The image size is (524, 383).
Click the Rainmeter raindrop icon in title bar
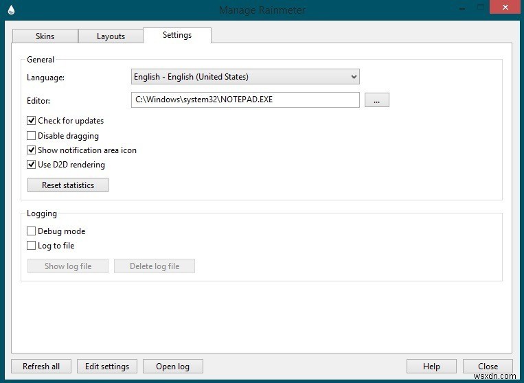pos(12,10)
